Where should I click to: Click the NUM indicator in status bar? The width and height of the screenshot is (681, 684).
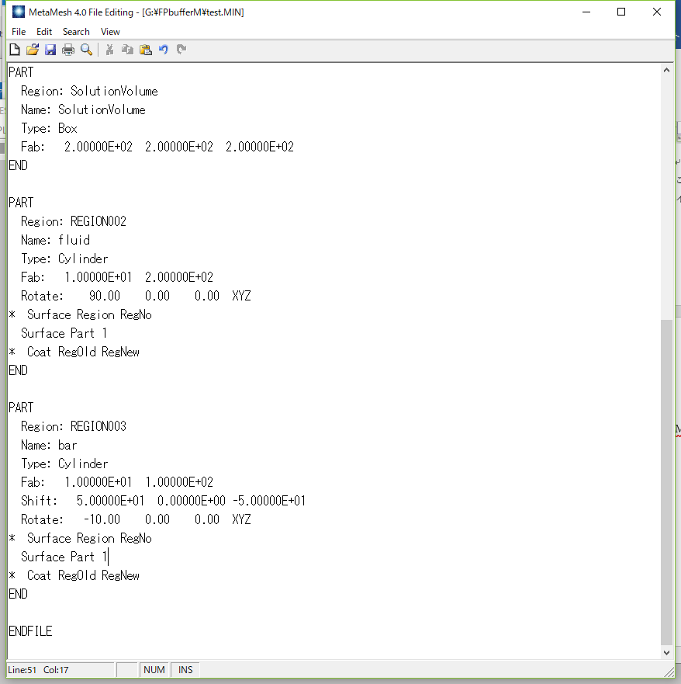coord(154,669)
